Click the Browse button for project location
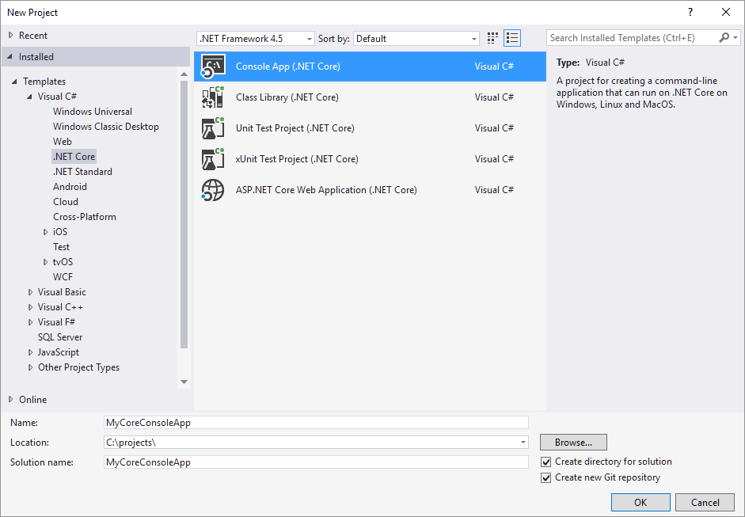Screen dimensions: 745x517 coord(573,442)
